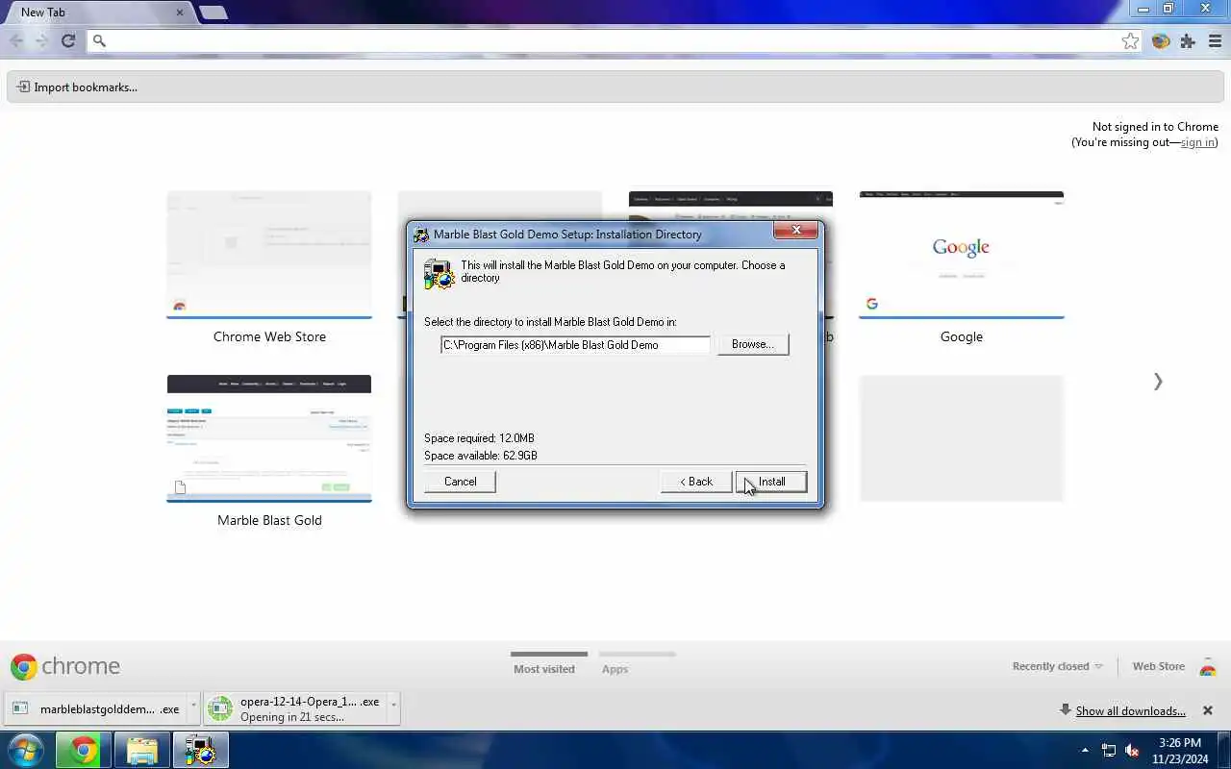Click the Opera exe download item
Image resolution: width=1231 pixels, height=769 pixels.
point(293,708)
